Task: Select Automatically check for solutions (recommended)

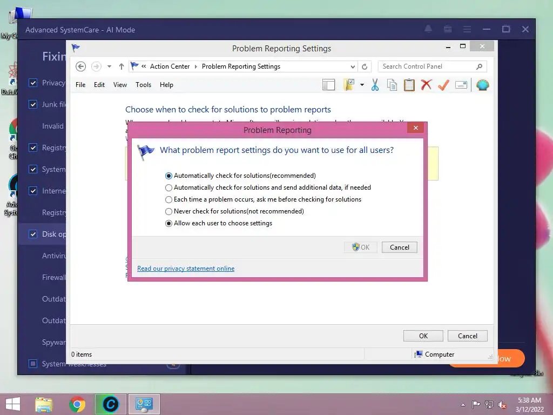Action: pyautogui.click(x=168, y=176)
